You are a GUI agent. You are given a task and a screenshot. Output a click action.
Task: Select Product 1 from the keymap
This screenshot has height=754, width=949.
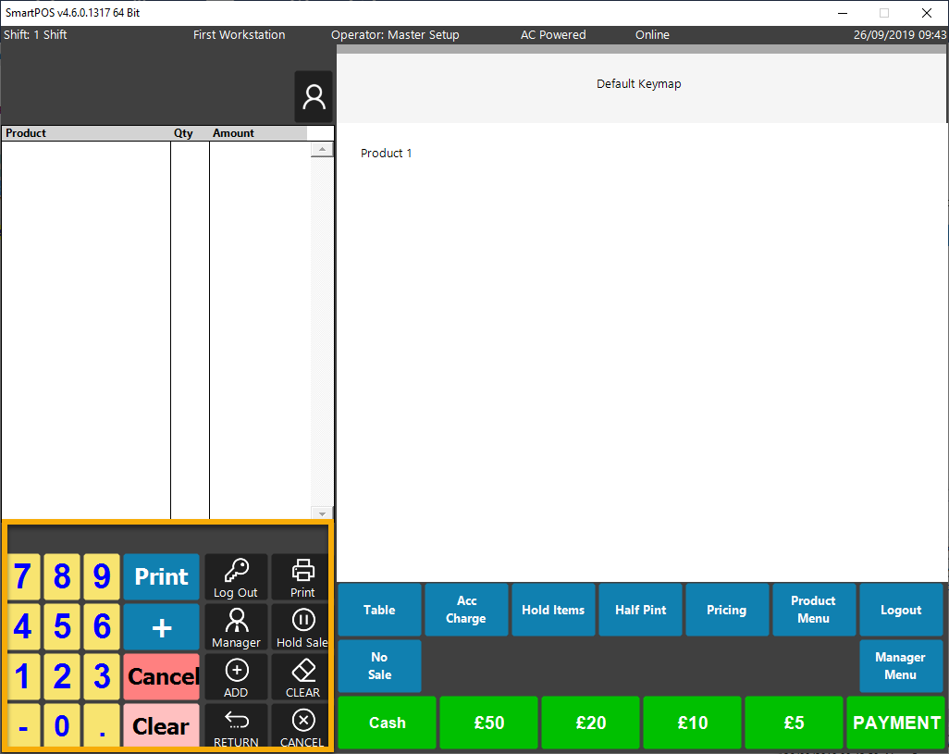pyautogui.click(x=387, y=154)
